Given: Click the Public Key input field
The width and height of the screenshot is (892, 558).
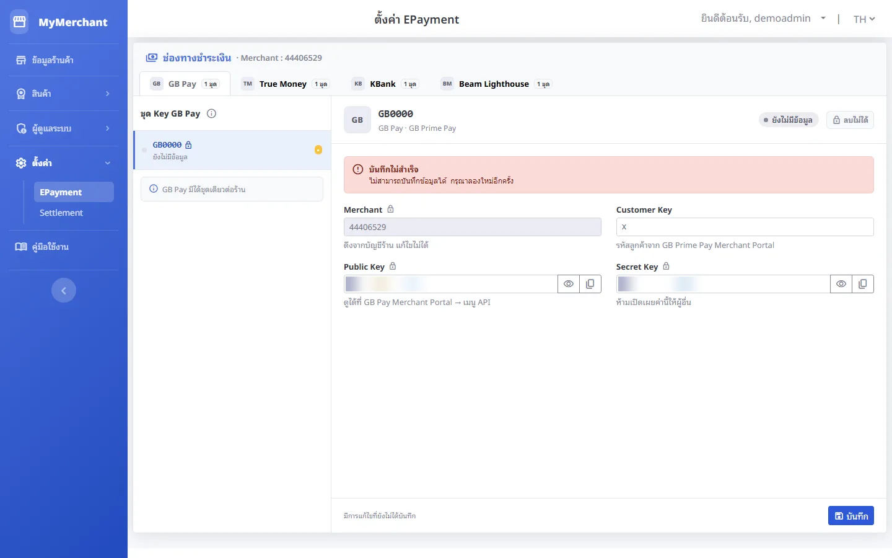Looking at the screenshot, I should 451,284.
